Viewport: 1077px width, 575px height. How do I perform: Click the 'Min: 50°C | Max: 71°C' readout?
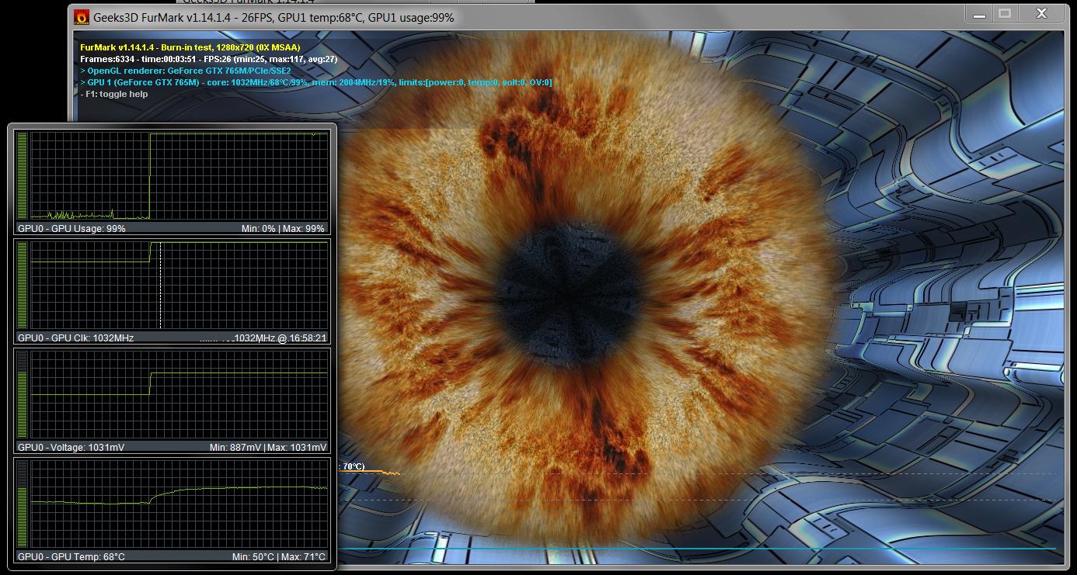(279, 557)
